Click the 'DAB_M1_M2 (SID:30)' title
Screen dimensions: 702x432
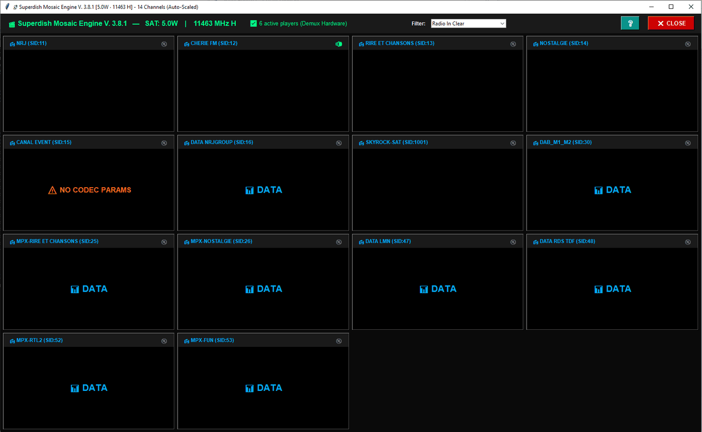tap(565, 143)
